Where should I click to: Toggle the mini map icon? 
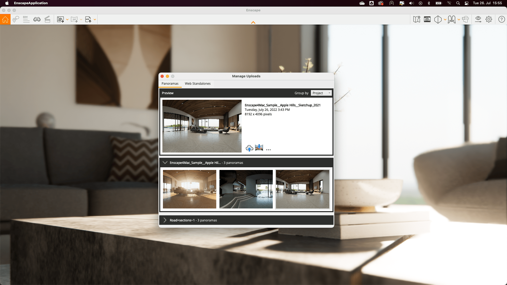tap(417, 20)
